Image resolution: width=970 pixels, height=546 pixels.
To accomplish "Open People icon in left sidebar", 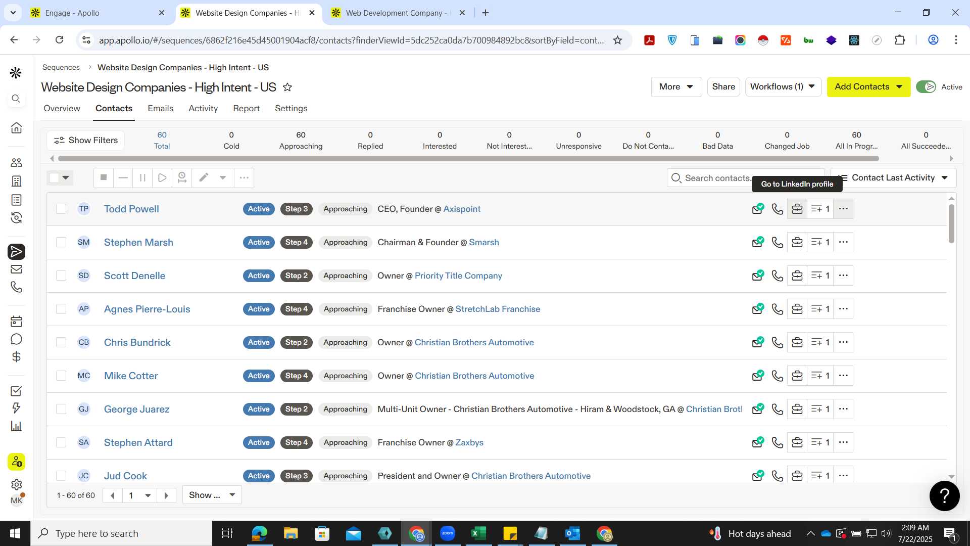I will tap(16, 163).
